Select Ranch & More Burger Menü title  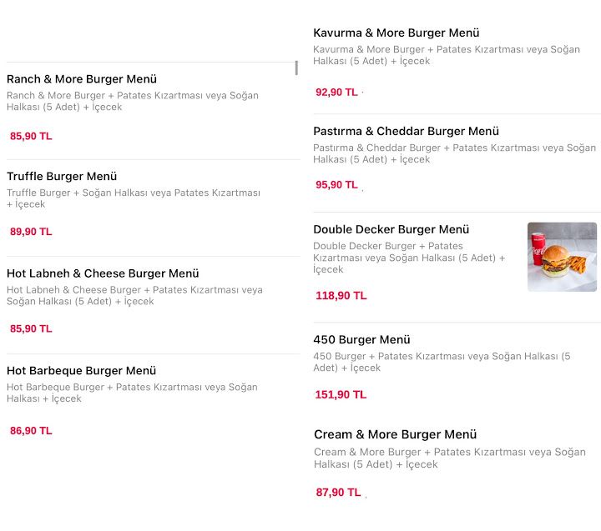coord(82,79)
